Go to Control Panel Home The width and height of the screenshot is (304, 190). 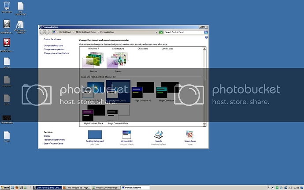pos(52,39)
